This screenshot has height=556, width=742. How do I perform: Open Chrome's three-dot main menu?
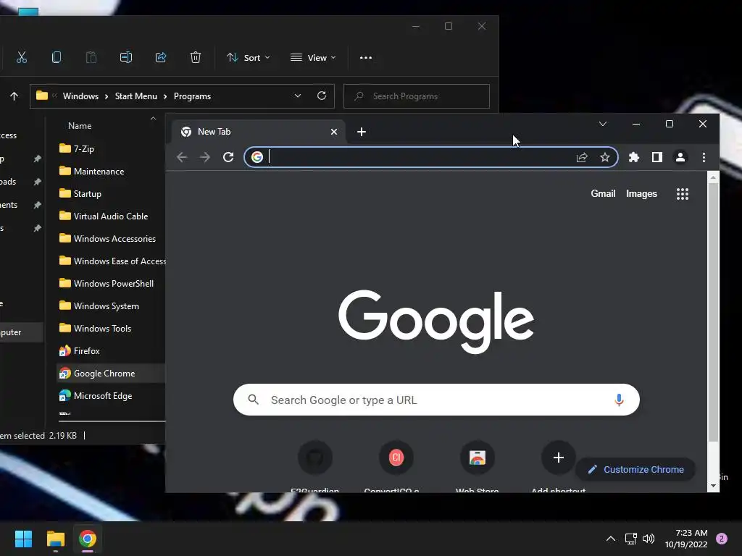(704, 157)
